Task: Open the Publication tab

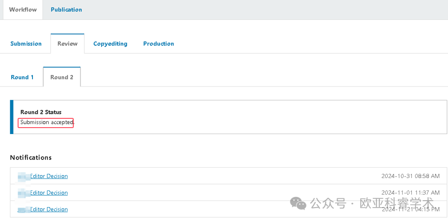Action: pyautogui.click(x=66, y=10)
